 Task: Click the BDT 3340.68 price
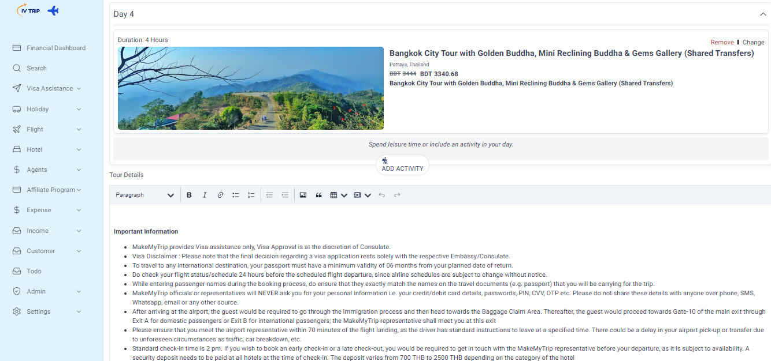pos(439,74)
